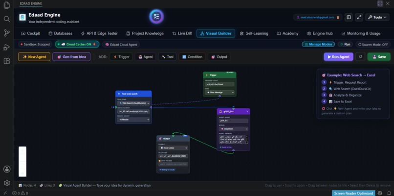Image resolution: width=394 pixels, height=196 pixels.
Task: Toggle the Sandbox: Stopped status pill
Action: click(x=35, y=44)
